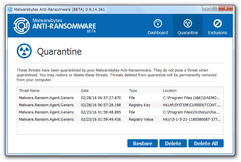Select the Registry Key HKLM threat row
Screen dimensions: 241x162
click(120, 105)
